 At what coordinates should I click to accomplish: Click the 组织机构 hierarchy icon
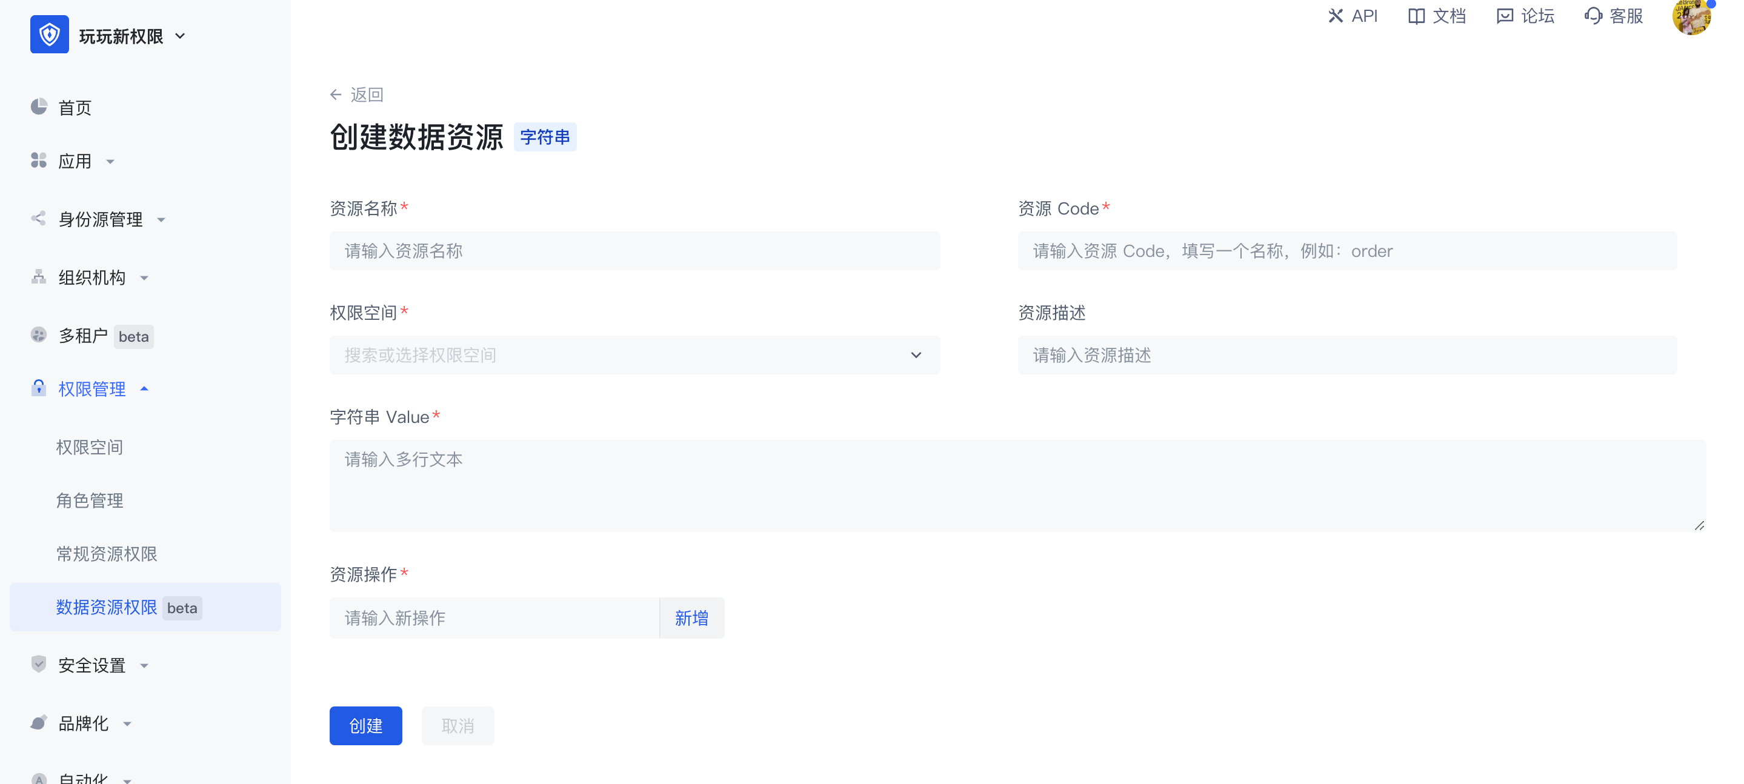(39, 277)
